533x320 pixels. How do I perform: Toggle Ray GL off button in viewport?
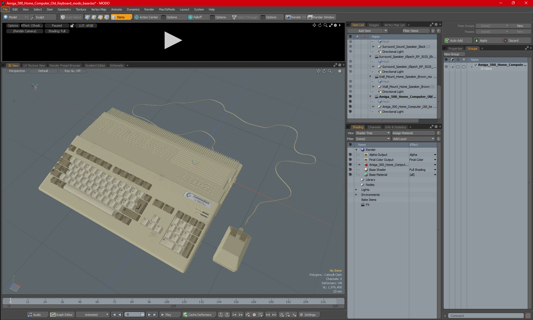[73, 71]
